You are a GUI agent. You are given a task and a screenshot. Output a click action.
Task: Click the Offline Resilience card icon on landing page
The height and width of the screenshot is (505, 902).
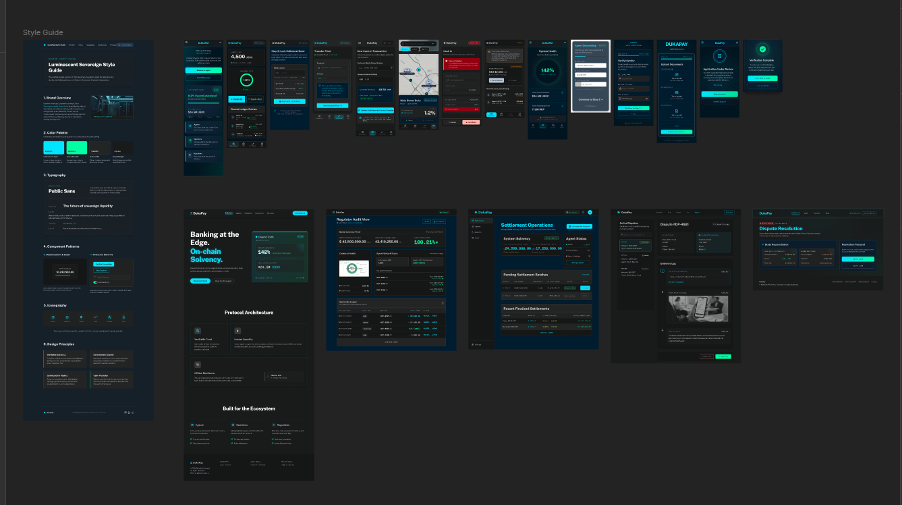click(x=198, y=365)
